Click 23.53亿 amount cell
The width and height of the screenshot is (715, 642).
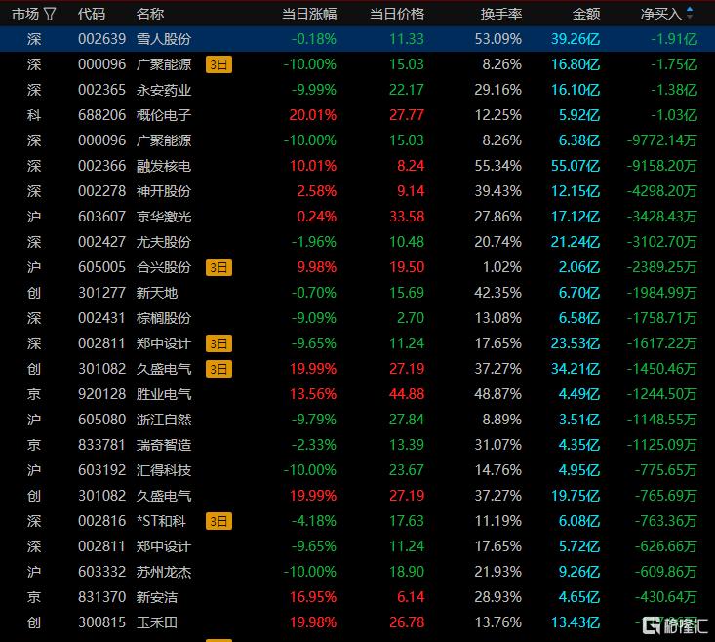point(576,343)
